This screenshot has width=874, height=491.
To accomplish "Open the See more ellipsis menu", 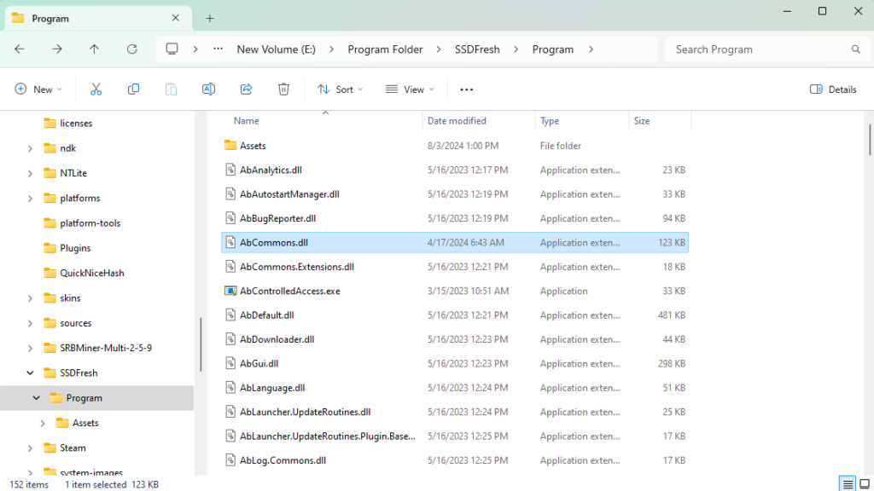I will 466,90.
